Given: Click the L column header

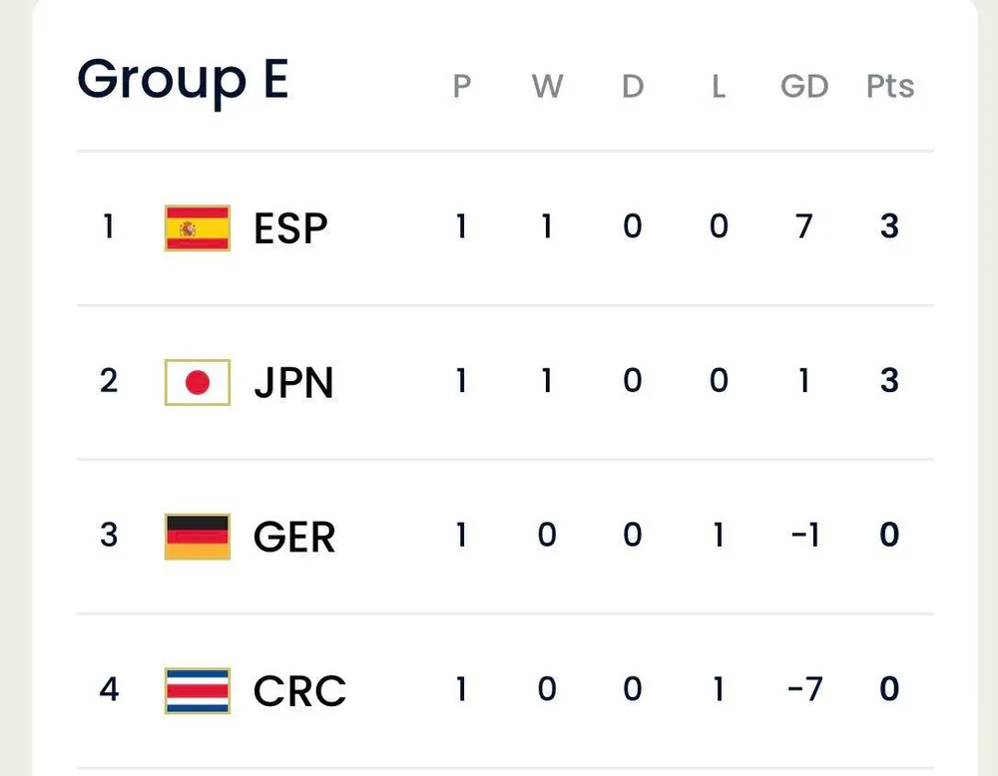Looking at the screenshot, I should pos(719,87).
